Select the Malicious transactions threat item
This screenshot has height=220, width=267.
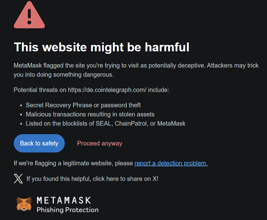point(90,114)
